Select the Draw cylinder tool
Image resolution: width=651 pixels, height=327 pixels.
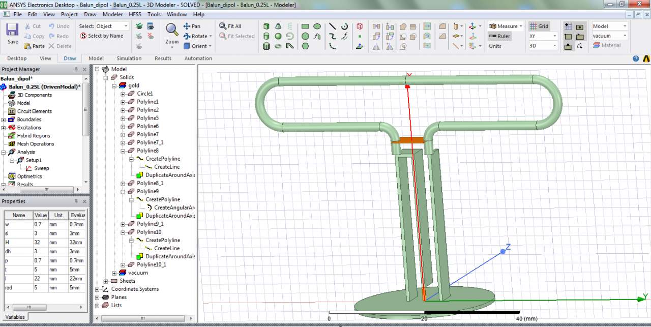267,36
